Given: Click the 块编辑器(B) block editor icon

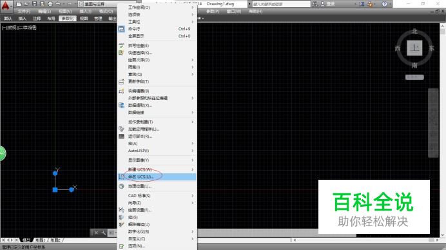Looking at the screenshot, I should [x=121, y=91].
